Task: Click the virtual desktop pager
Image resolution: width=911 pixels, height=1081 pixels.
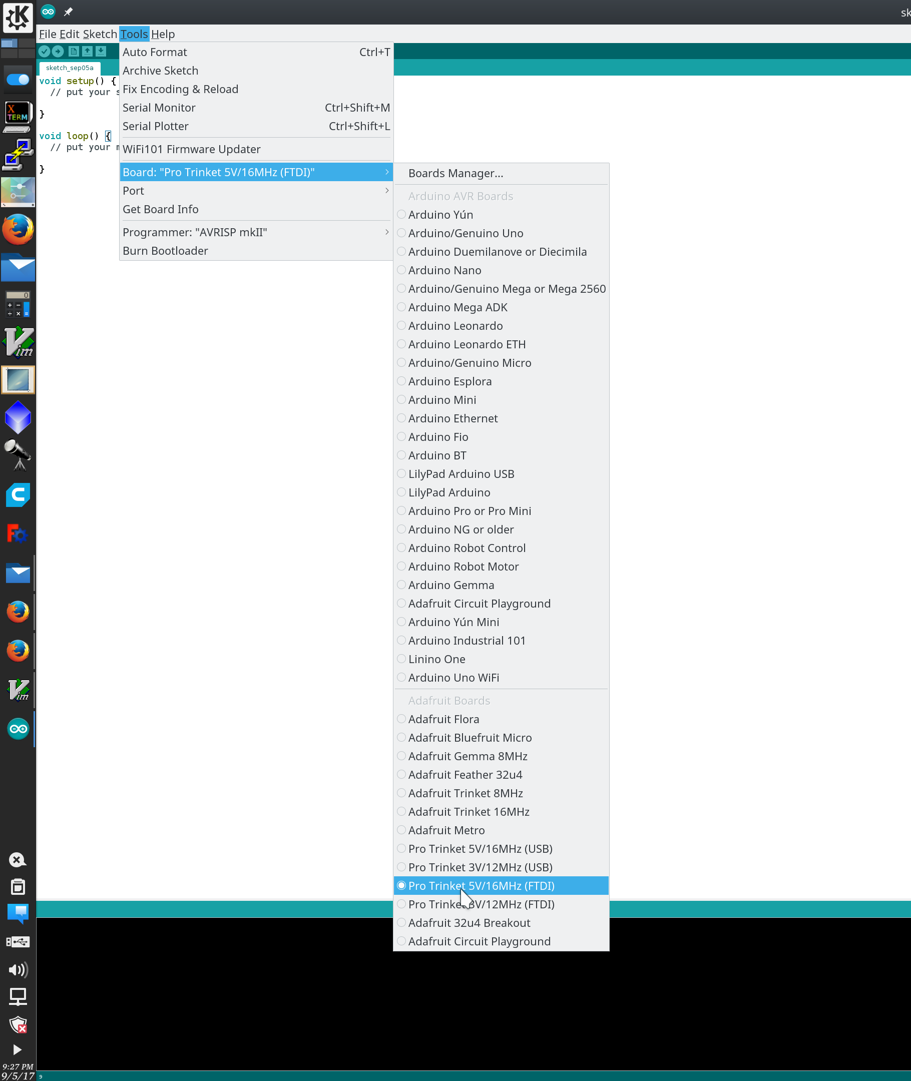Action: click(18, 48)
